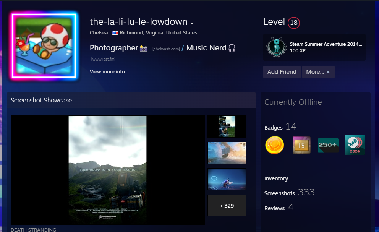Click the Screenshot Showcase header
This screenshot has height=232, width=379.
(131, 100)
